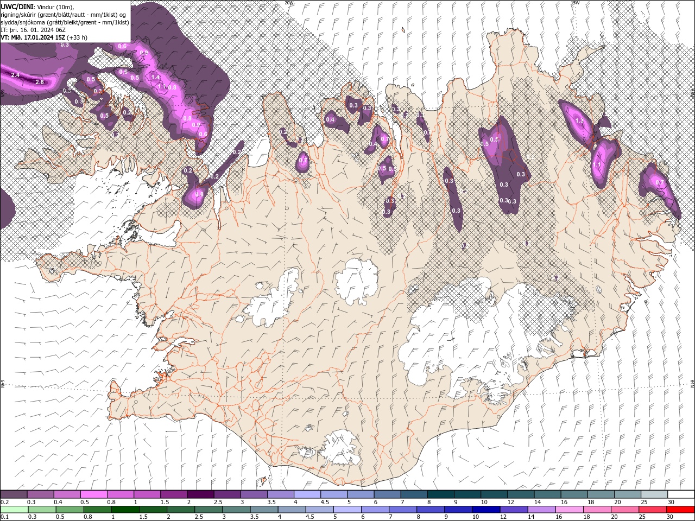Click the upper legend swatch starting at 12
Screen dimensions: 695x521
520,494
